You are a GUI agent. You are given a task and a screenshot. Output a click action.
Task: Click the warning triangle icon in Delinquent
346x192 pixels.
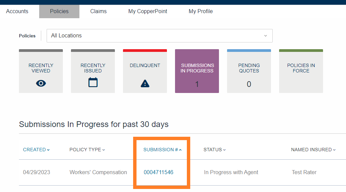(145, 84)
